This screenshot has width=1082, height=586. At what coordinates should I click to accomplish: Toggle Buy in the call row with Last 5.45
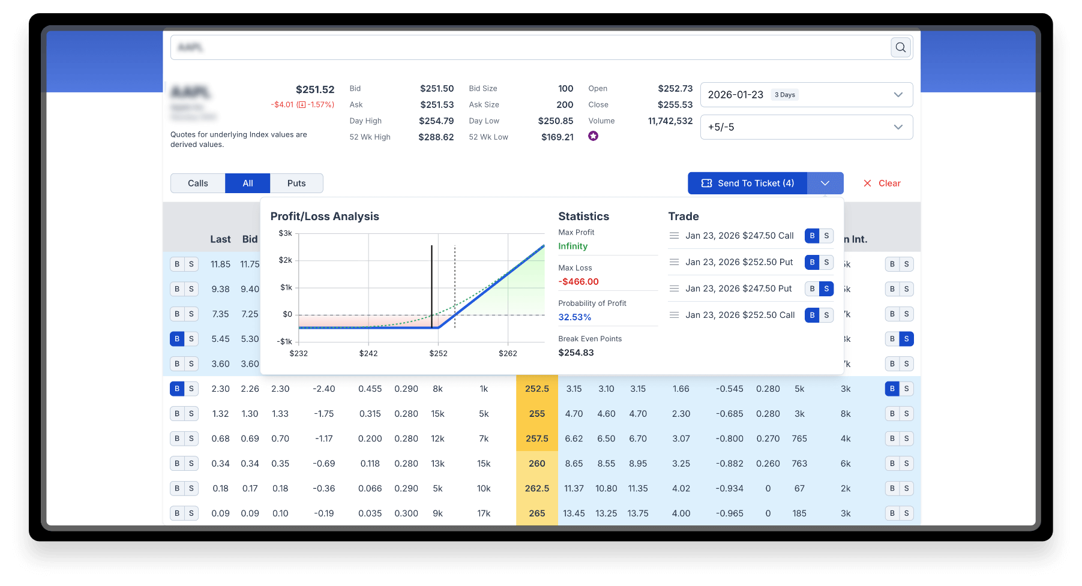tap(177, 339)
